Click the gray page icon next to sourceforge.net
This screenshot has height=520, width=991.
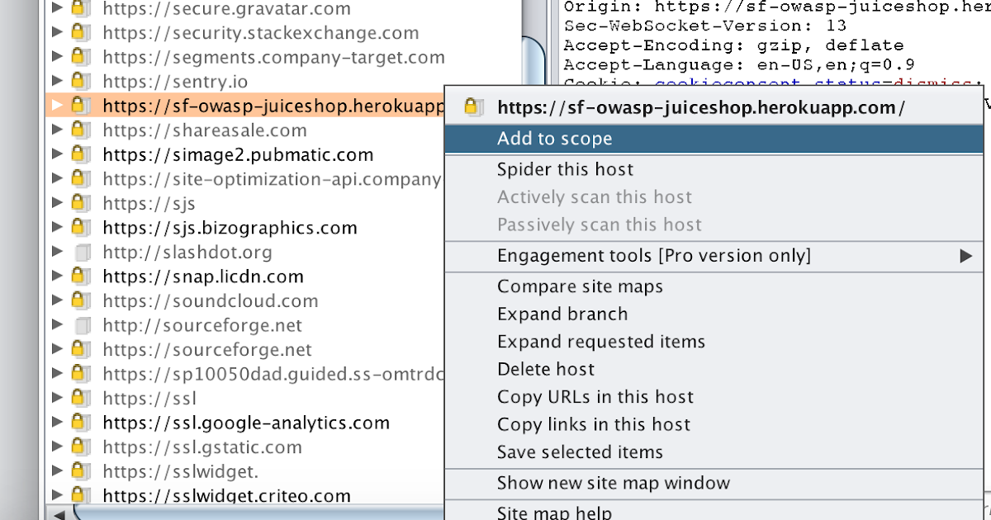[x=82, y=324]
